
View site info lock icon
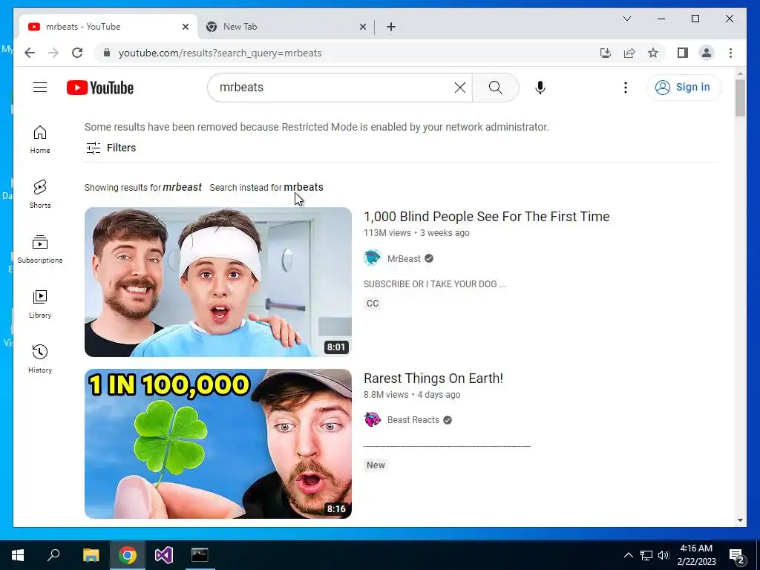pyautogui.click(x=107, y=53)
